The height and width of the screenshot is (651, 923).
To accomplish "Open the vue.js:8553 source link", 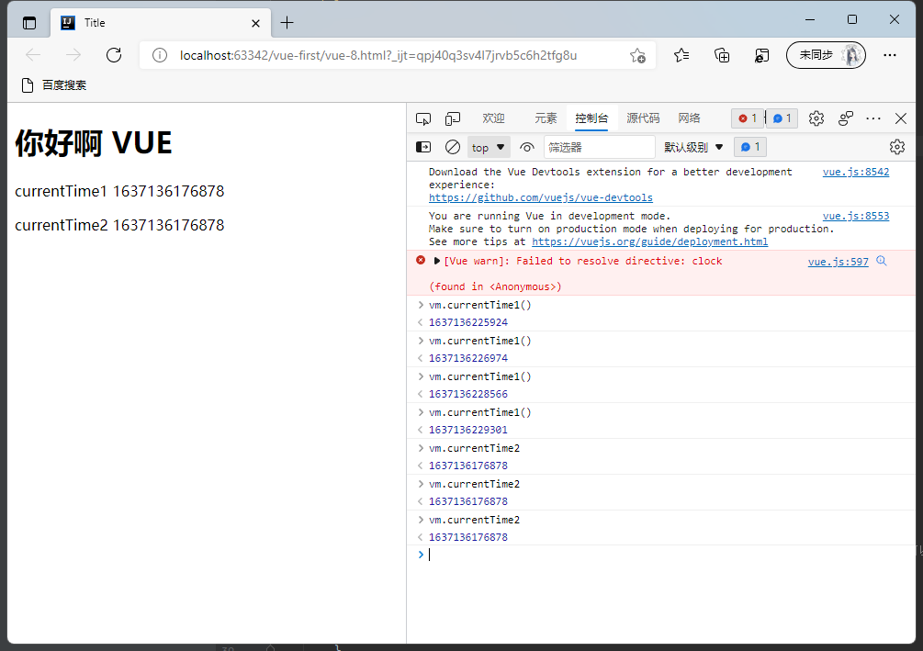I will coord(856,216).
